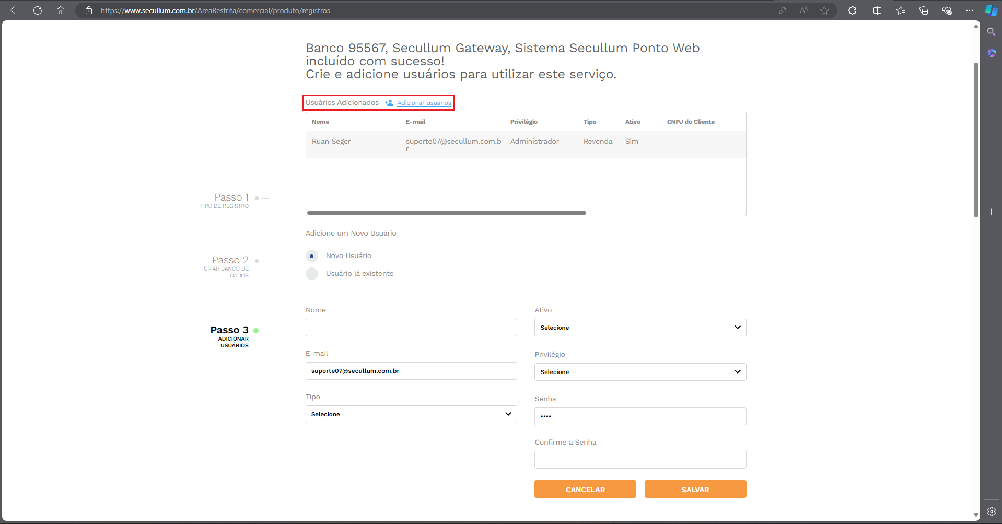Add page to favorites with star icon
The height and width of the screenshot is (524, 1002).
tap(824, 10)
